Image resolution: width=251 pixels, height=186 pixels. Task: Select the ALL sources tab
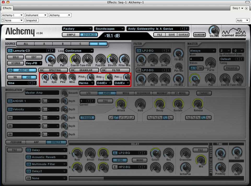(26, 44)
